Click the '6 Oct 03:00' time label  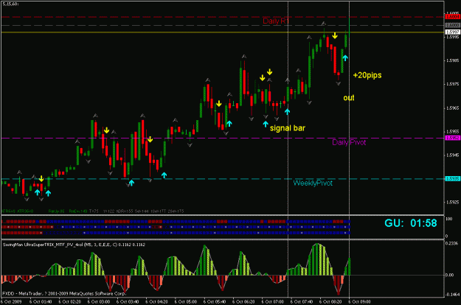tap(99, 302)
